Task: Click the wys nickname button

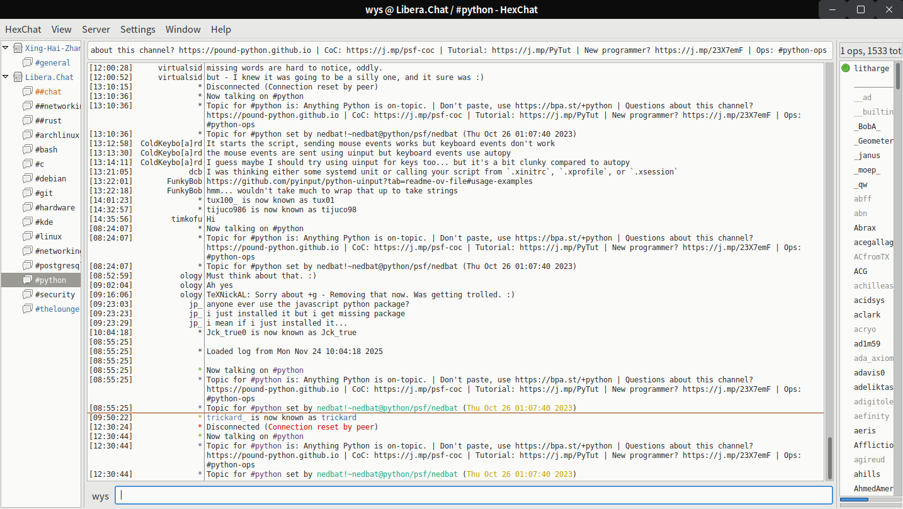Action: 100,496
